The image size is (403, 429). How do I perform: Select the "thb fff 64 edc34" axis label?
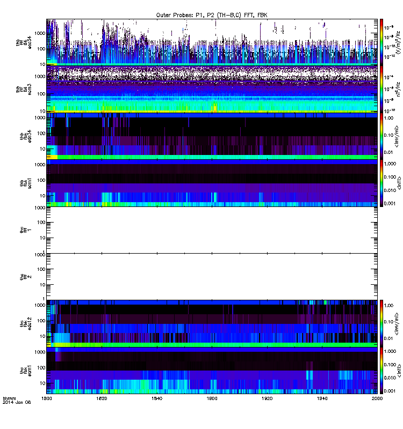tap(23, 43)
